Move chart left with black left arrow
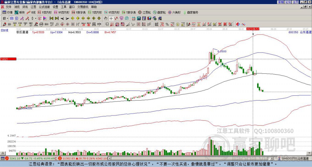The width and height of the screenshot is (312, 167). [62, 19]
